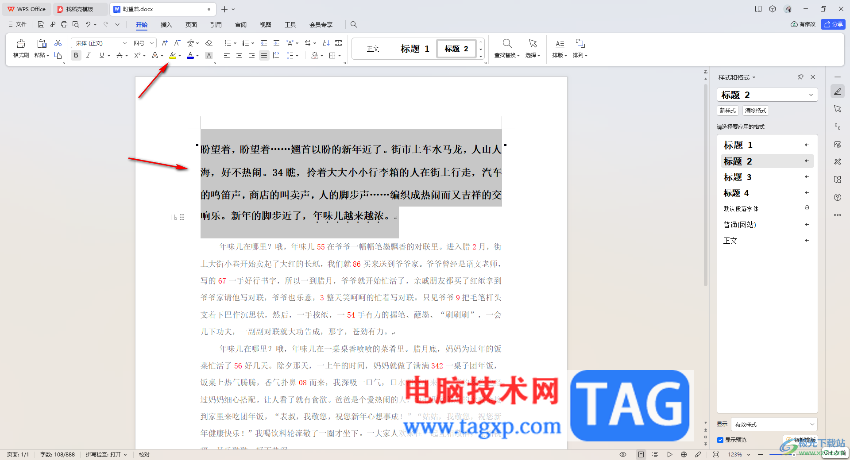Click the 分享 share button
Screen dimensions: 850x460
[x=833, y=24]
